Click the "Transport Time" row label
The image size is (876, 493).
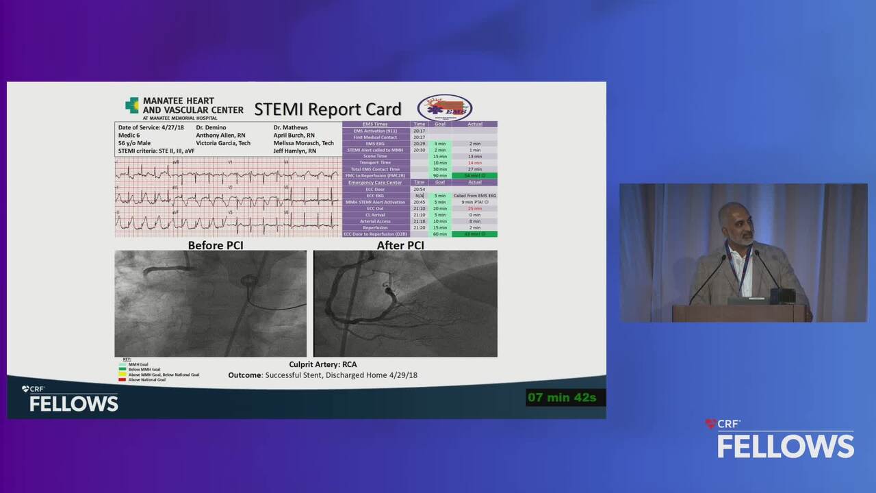tap(375, 162)
